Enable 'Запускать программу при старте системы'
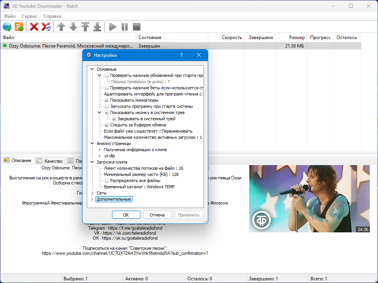Screen dimensions: 378x283 [107, 107]
